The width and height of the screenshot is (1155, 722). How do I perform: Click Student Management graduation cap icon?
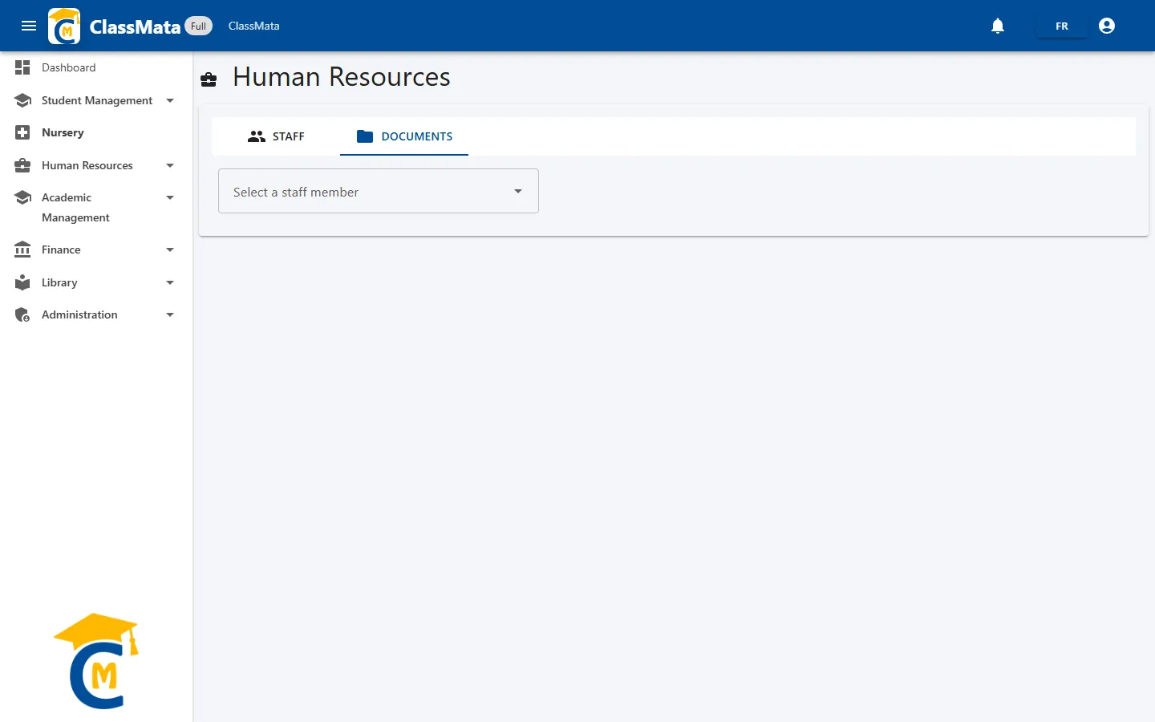point(22,100)
